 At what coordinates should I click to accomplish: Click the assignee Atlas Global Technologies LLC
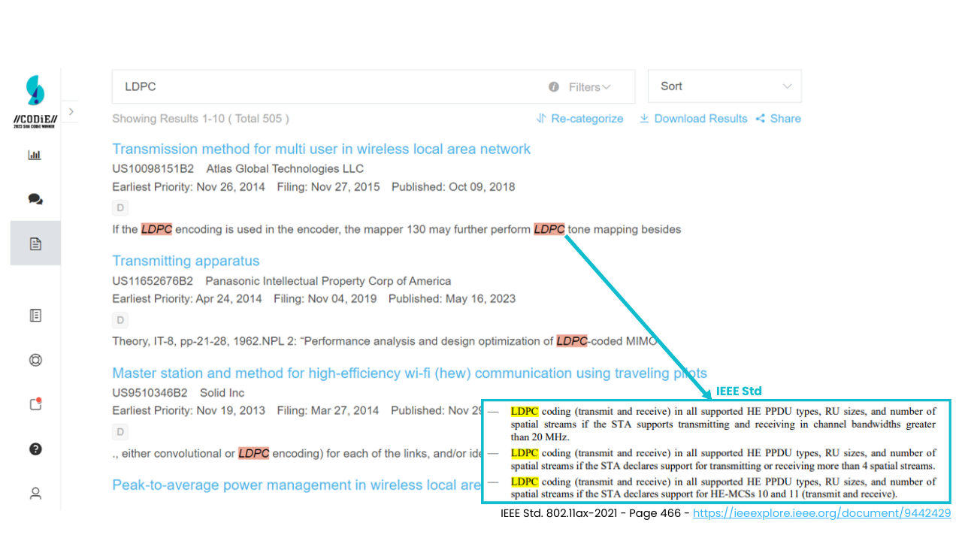[285, 168]
